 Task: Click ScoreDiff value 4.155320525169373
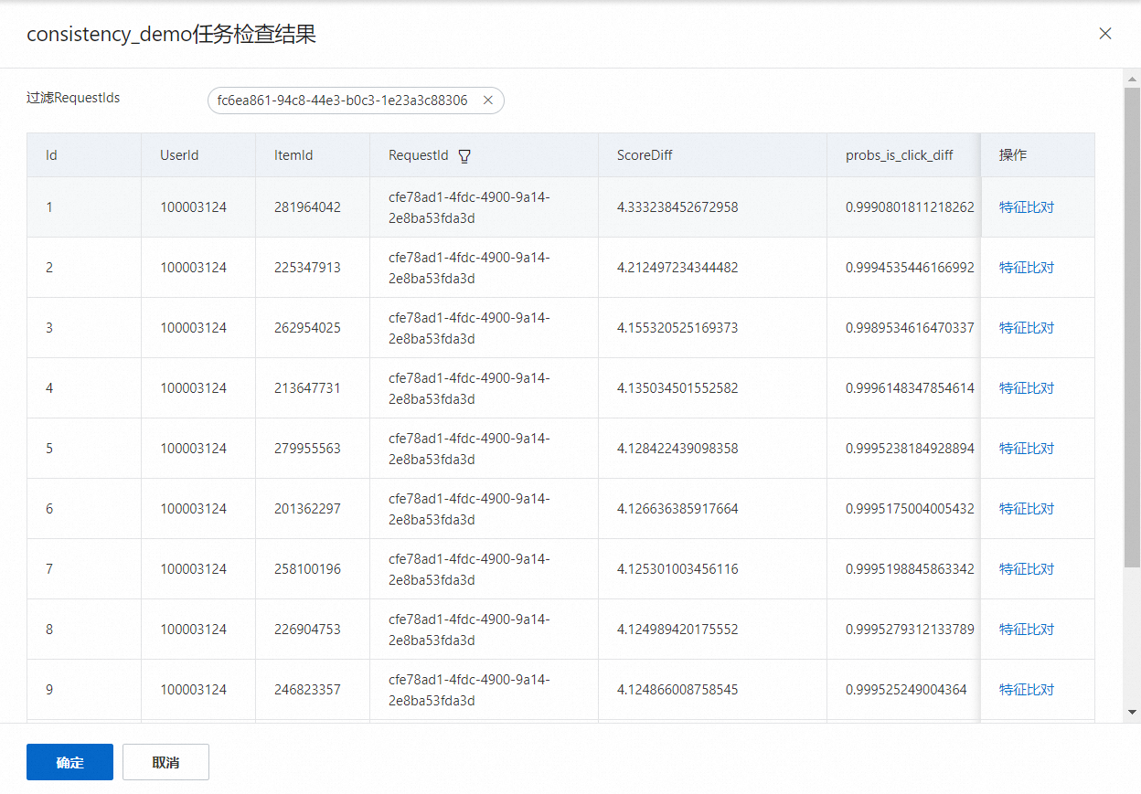[x=677, y=328]
